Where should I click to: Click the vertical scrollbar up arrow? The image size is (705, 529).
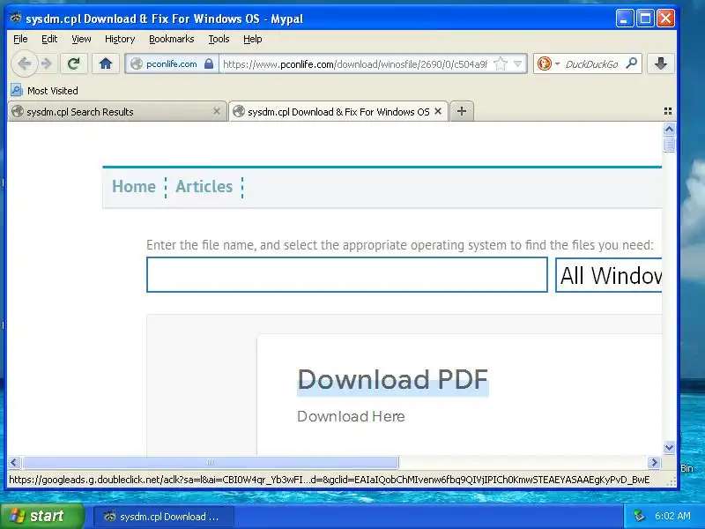point(669,130)
